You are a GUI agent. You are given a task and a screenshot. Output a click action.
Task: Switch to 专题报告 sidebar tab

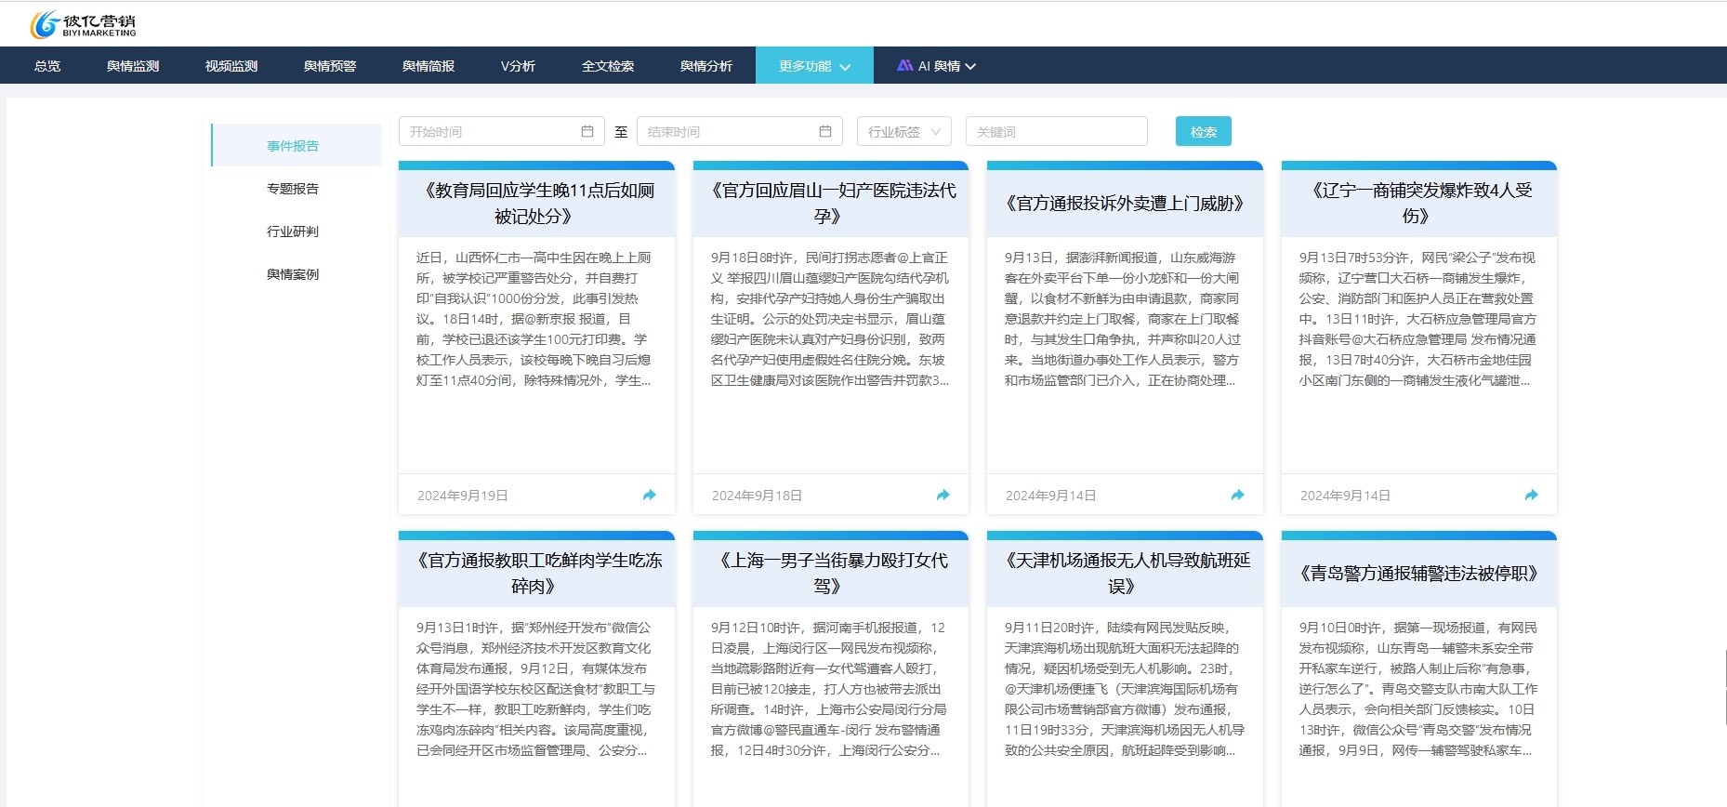coord(293,189)
